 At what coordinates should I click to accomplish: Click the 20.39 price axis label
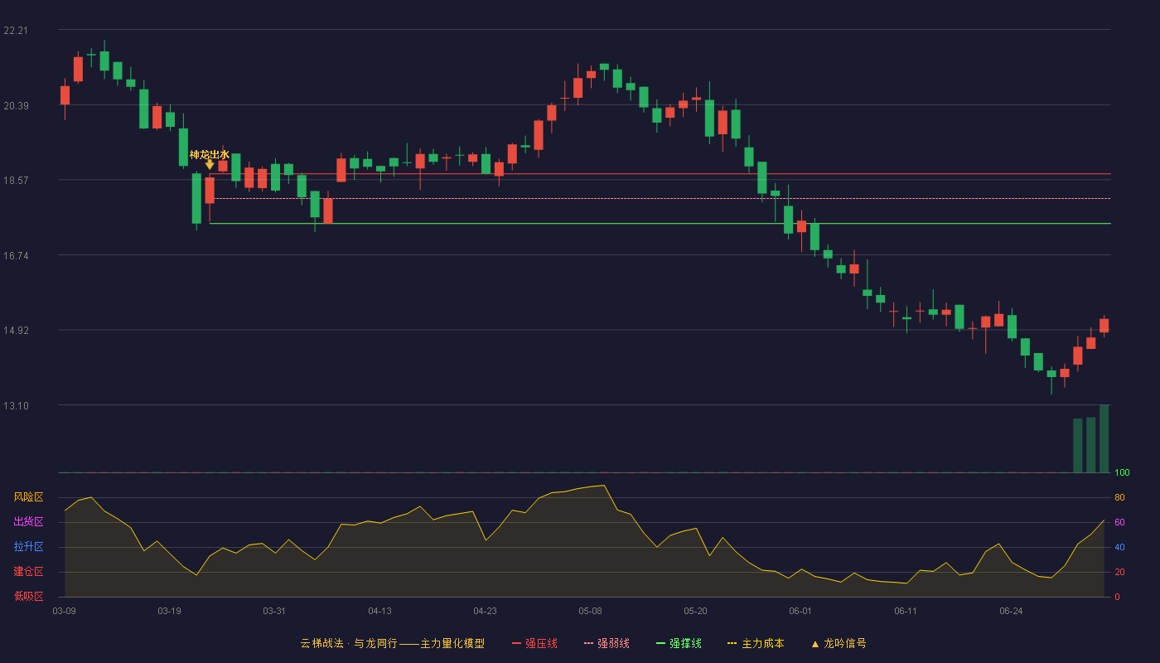[x=16, y=105]
